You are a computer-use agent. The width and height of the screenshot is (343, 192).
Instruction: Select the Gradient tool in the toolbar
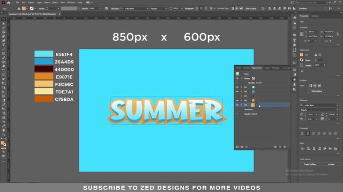click(x=4, y=100)
